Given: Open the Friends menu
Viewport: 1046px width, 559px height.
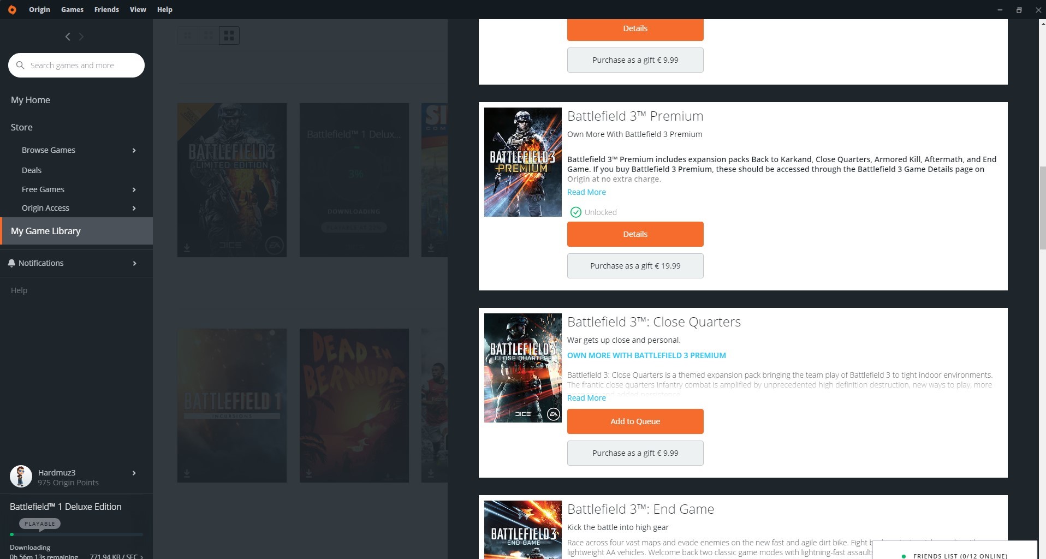Looking at the screenshot, I should pos(106,9).
